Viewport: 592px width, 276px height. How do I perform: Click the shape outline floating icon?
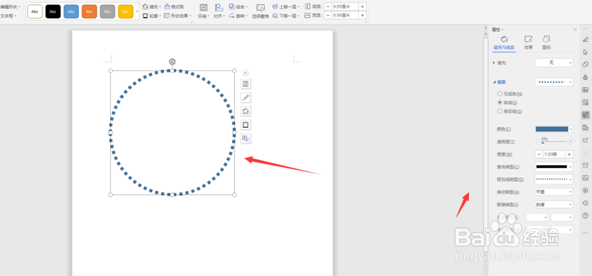pos(246,124)
